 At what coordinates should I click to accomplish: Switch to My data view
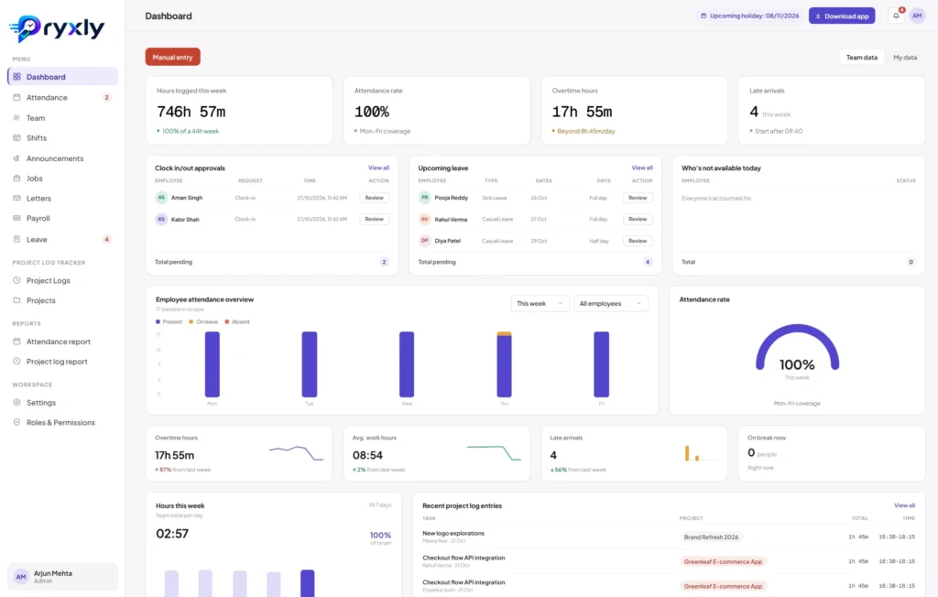pyautogui.click(x=905, y=58)
